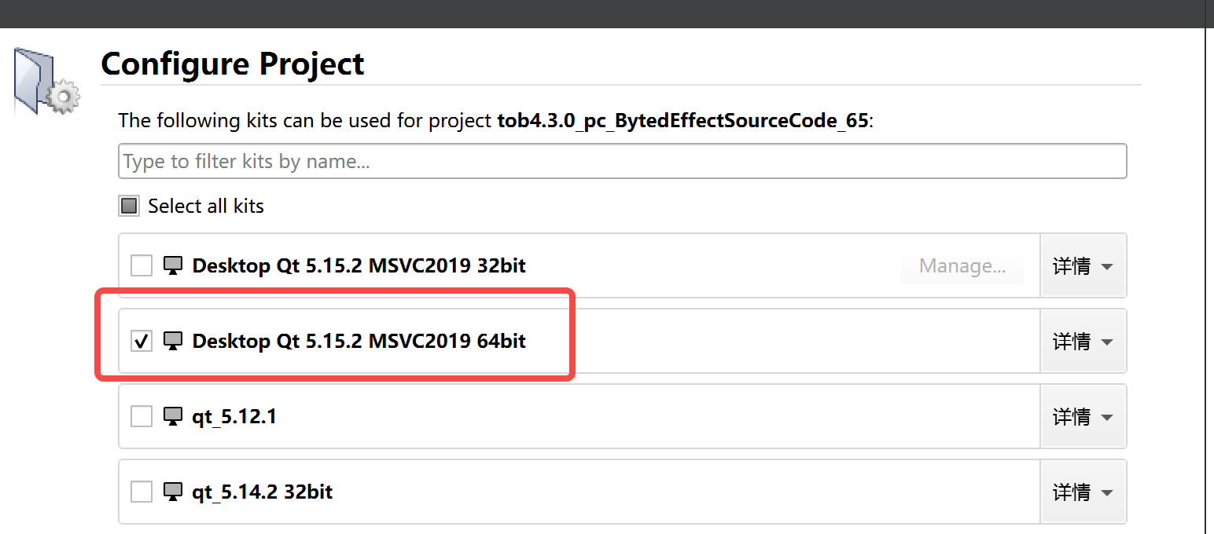Select the Desktop Qt 5.15.2 MSVC2019 32bit label
1214x534 pixels.
tap(359, 265)
